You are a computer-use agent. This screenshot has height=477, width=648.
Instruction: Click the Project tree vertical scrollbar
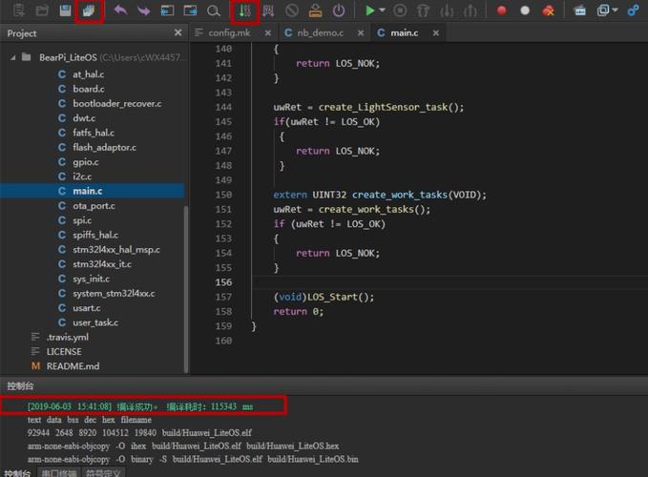[185, 289]
